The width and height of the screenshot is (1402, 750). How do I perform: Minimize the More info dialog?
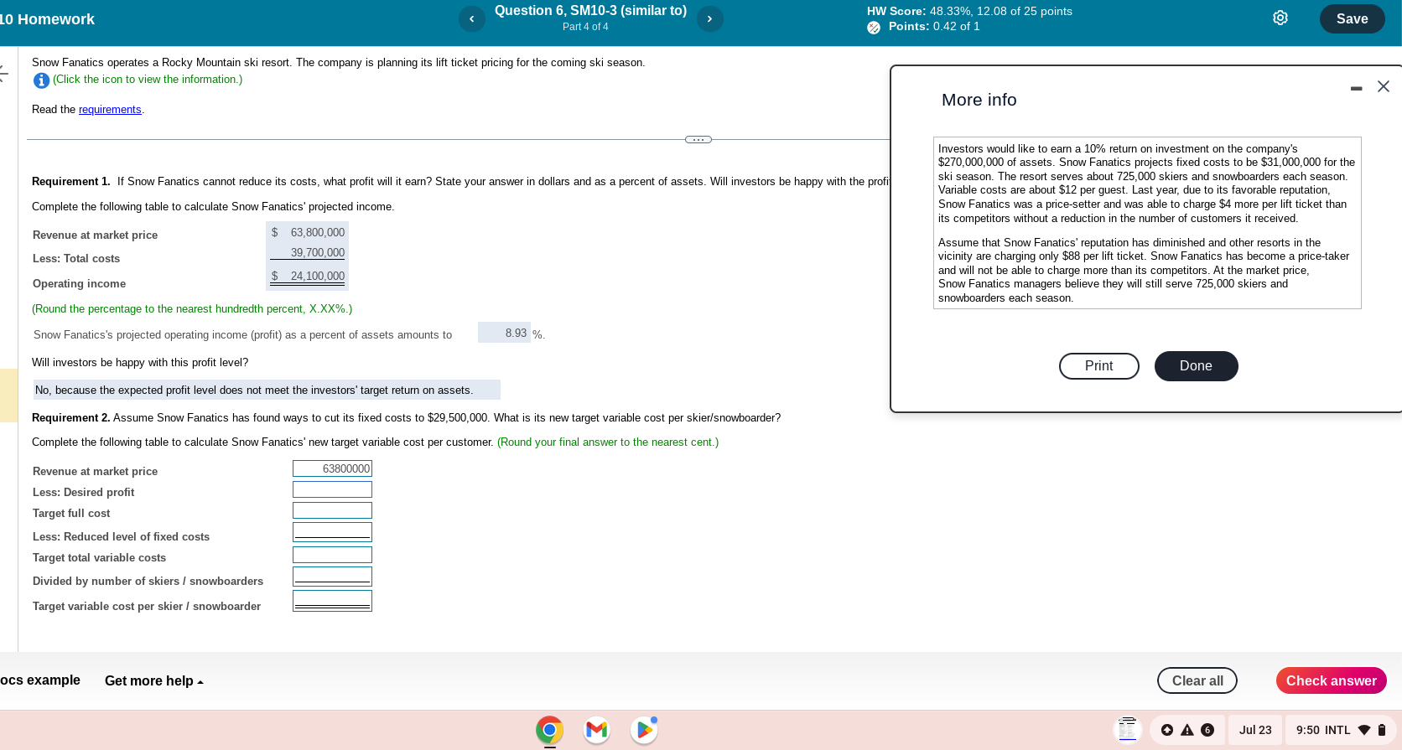(1356, 88)
